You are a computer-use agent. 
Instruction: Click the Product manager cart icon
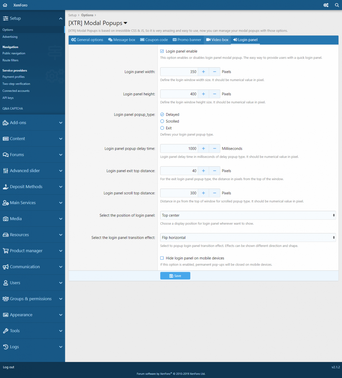tap(6, 251)
